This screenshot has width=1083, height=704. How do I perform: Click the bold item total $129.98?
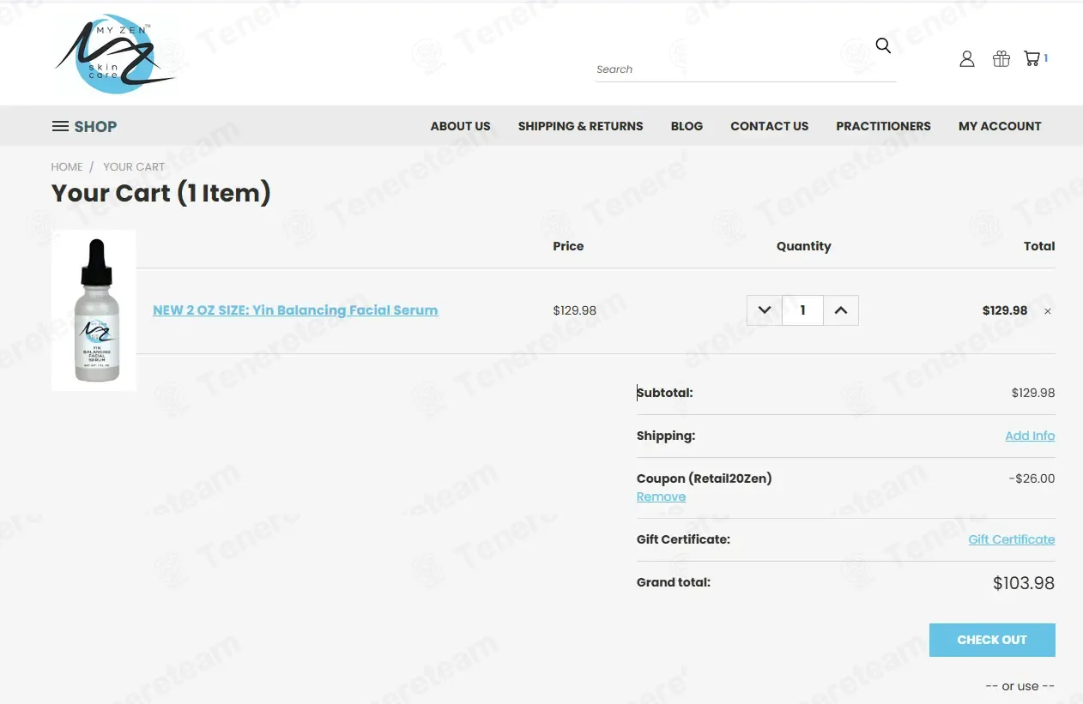[x=1005, y=310]
